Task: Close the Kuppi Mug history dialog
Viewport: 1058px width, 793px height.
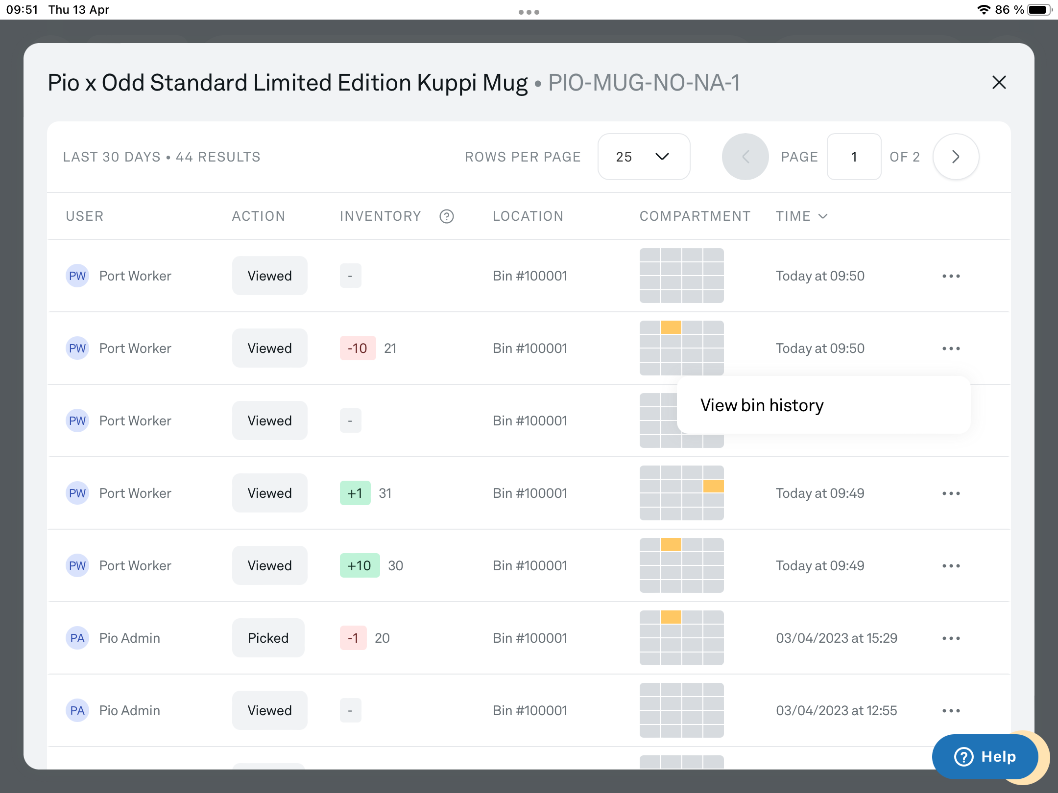Action: click(x=999, y=82)
